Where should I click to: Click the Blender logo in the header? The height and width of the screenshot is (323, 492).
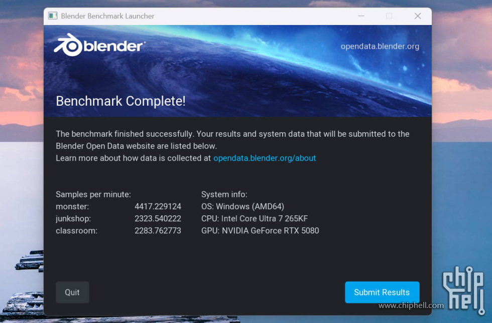point(99,45)
